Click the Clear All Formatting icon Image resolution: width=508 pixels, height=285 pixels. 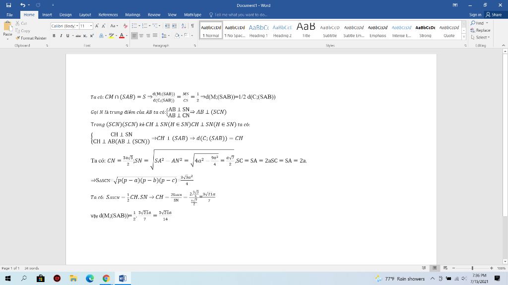point(126,26)
